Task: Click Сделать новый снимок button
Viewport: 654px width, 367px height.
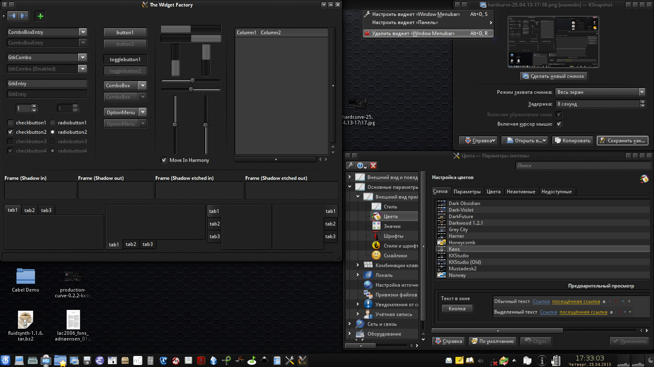Action: click(553, 76)
